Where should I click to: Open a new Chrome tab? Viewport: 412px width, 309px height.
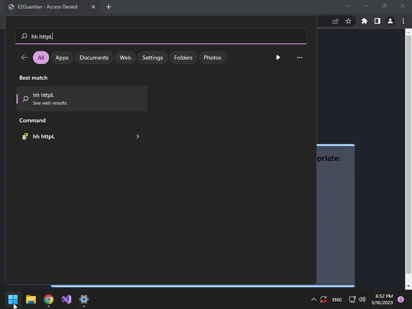pos(109,7)
